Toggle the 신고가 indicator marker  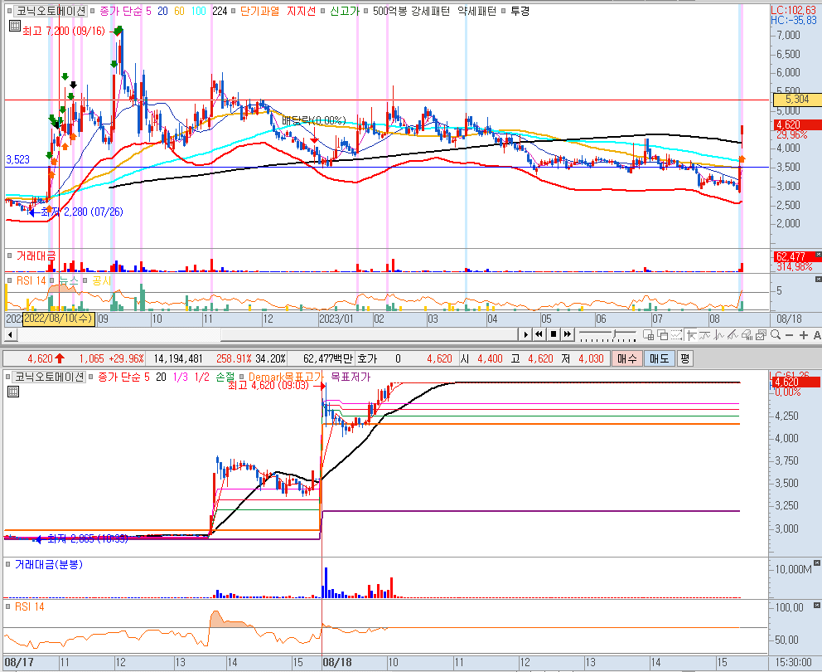324,11
